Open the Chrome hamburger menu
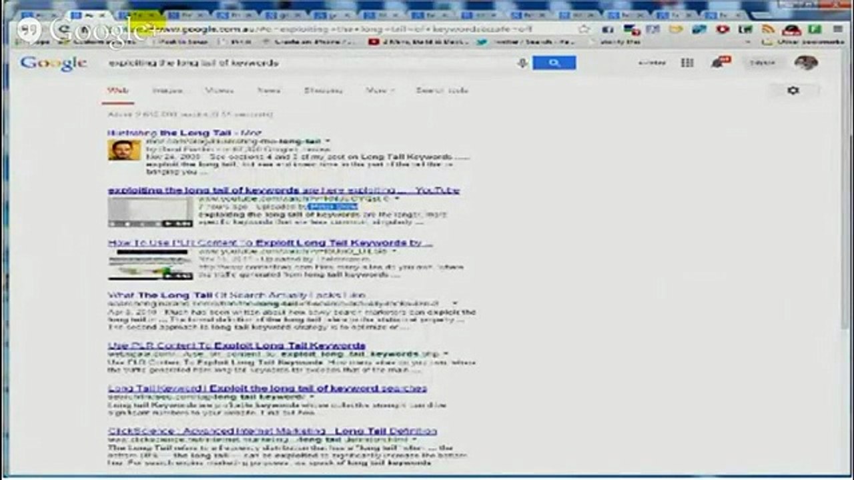This screenshot has width=854, height=480. pyautogui.click(x=837, y=29)
